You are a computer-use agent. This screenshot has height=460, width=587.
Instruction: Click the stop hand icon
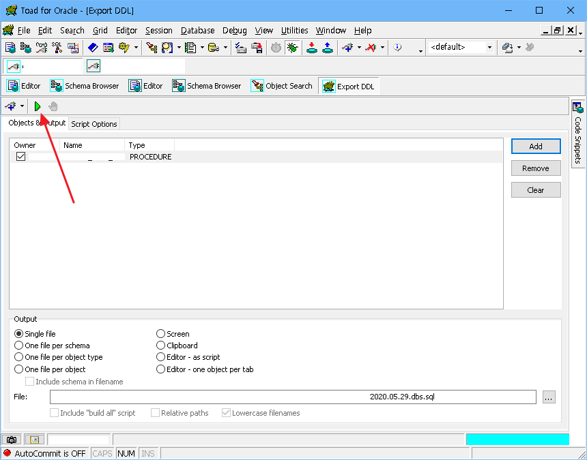point(53,106)
